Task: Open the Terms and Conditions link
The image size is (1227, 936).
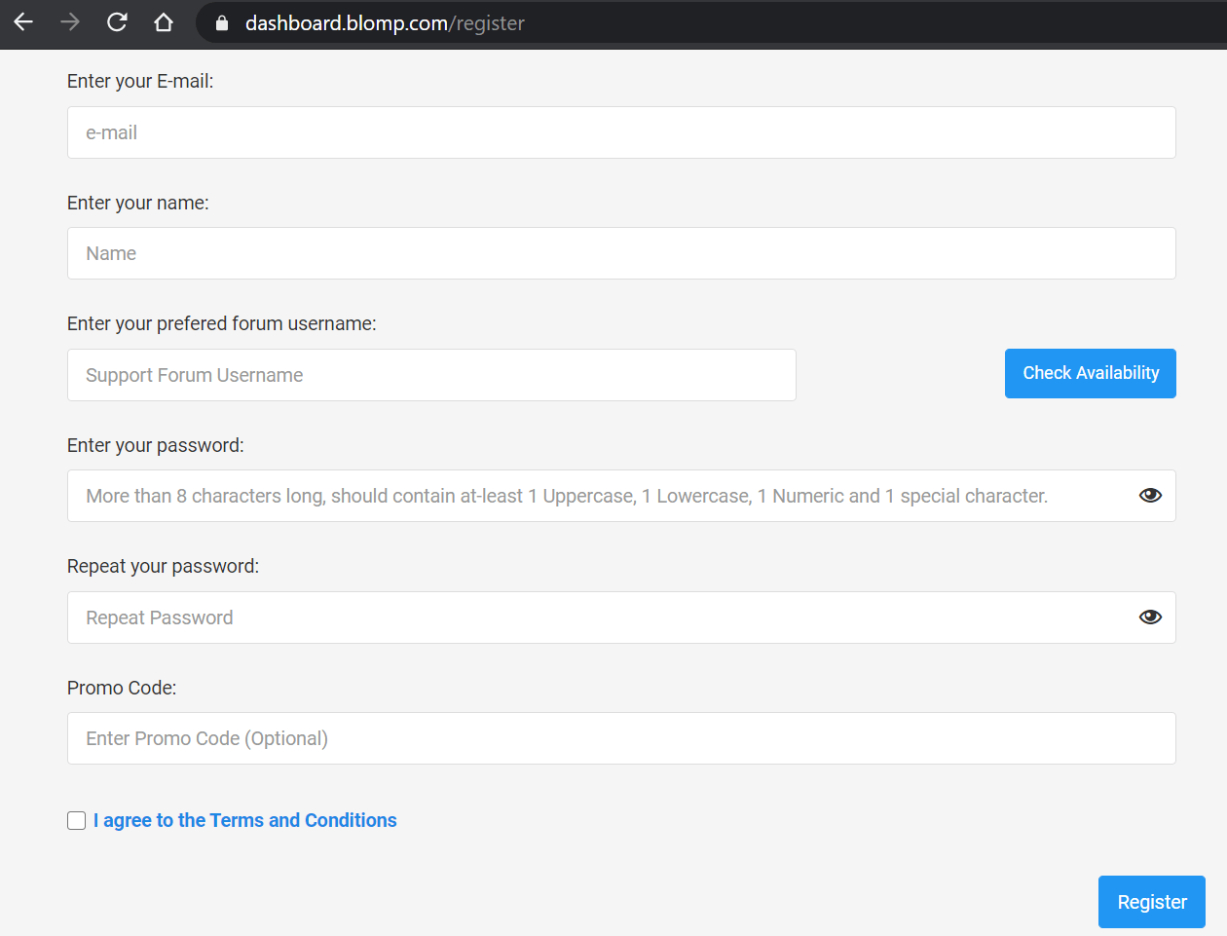Action: point(245,820)
